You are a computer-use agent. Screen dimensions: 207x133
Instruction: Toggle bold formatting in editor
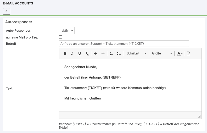click(x=65, y=53)
